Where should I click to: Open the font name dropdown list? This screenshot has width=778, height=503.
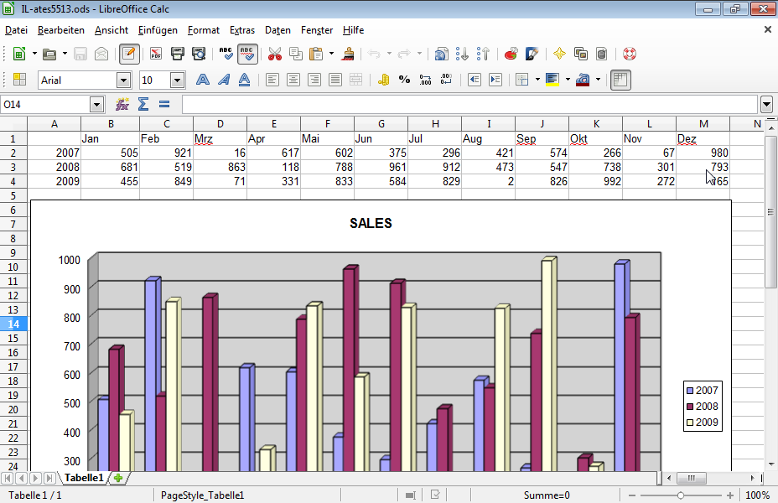123,80
